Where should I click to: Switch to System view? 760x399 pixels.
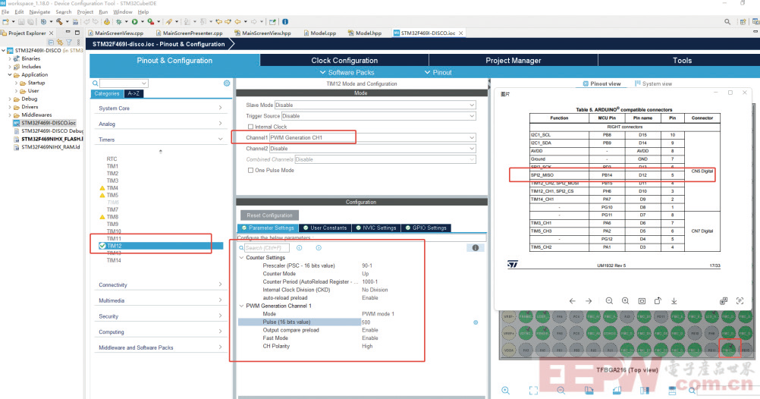(x=653, y=84)
